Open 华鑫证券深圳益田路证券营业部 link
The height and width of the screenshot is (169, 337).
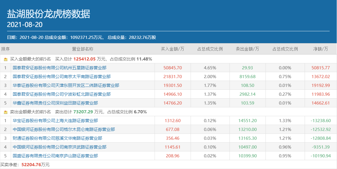tap(55, 103)
